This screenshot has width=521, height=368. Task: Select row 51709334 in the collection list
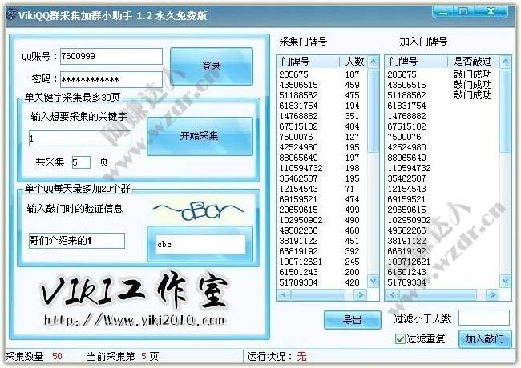click(x=322, y=282)
